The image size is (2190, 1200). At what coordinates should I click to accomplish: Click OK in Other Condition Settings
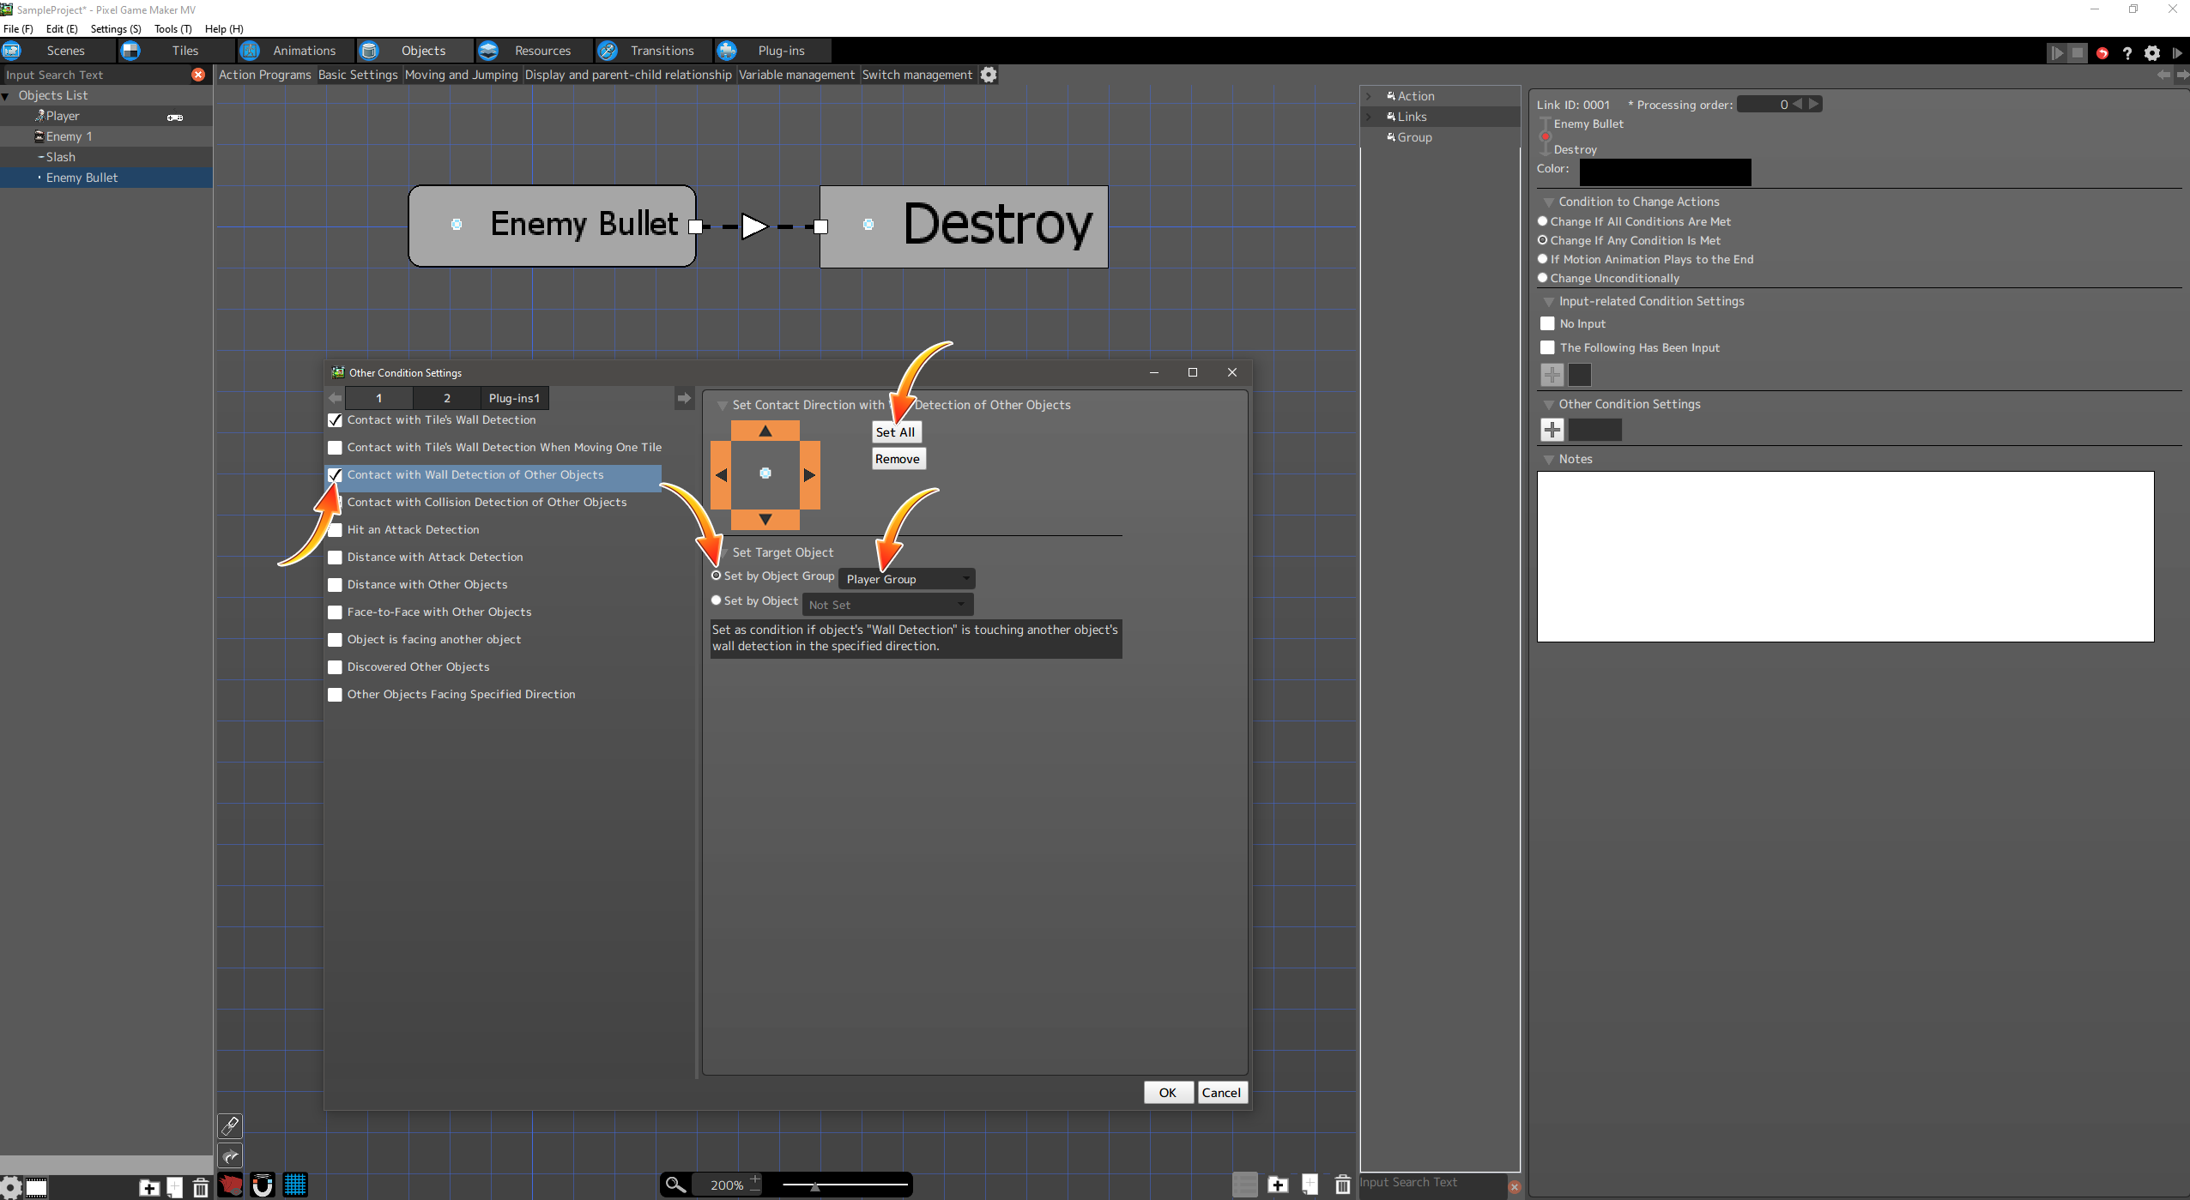point(1167,1092)
